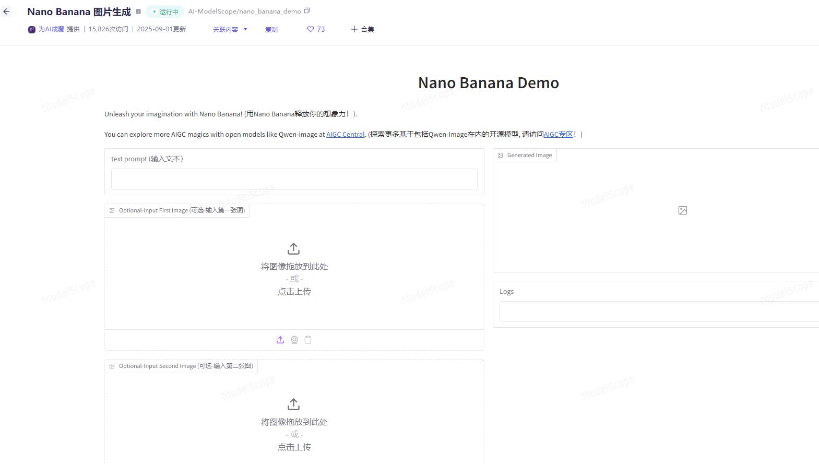The height and width of the screenshot is (464, 819).
Task: Select upload source icon below First Image
Action: [x=280, y=340]
